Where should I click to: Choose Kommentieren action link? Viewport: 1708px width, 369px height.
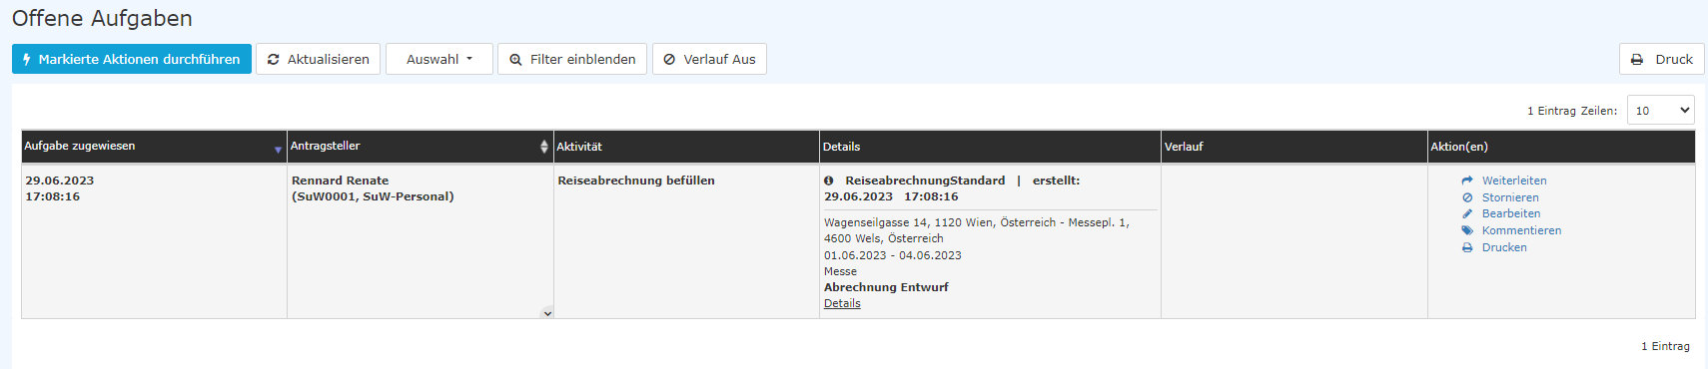click(1521, 230)
